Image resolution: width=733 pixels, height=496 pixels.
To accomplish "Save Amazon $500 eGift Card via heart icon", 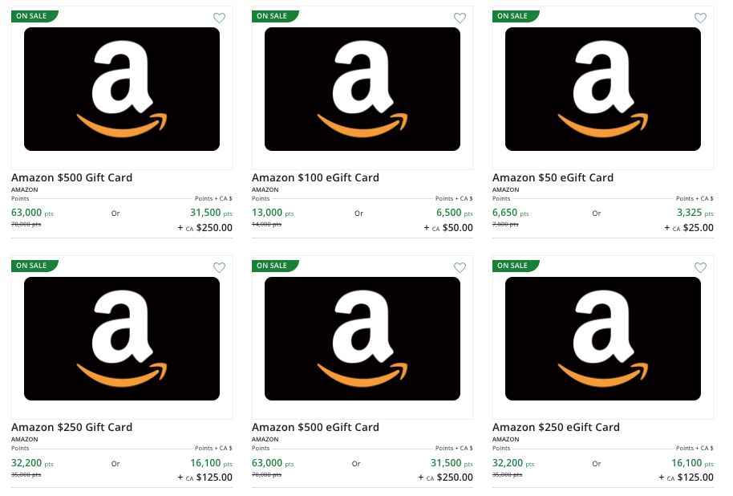I will (x=460, y=268).
